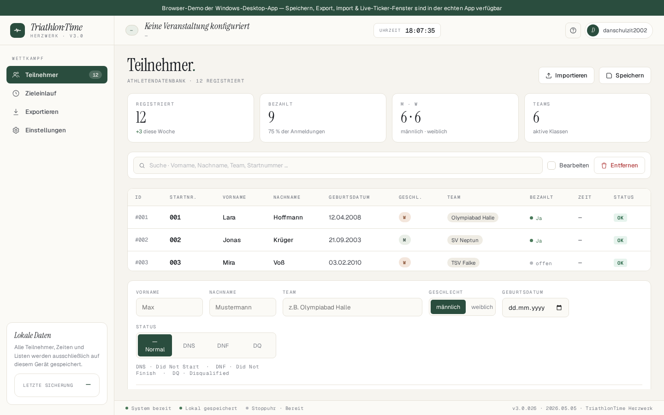Click the TriathlonTime heartbeat logo icon

tap(18, 30)
